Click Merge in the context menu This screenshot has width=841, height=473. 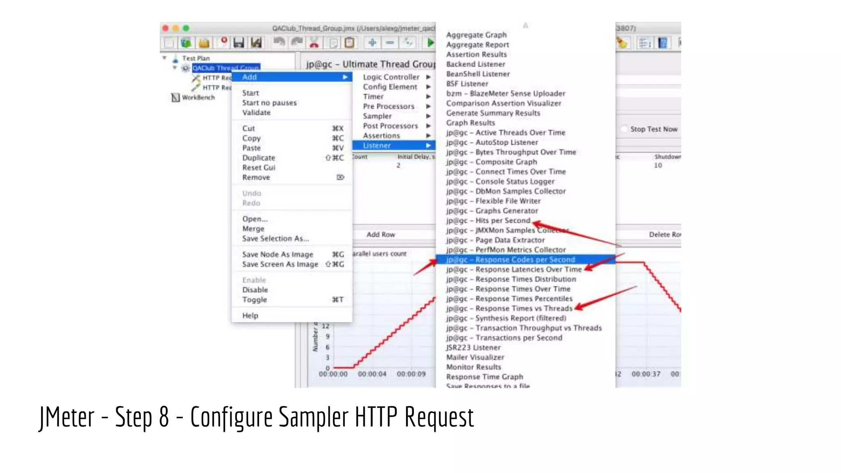[x=292, y=229]
